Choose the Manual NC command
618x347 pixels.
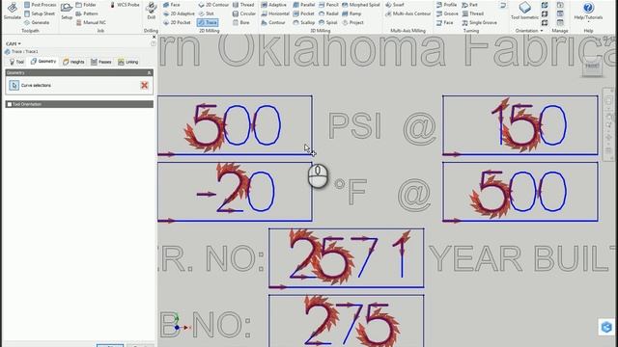[90, 23]
